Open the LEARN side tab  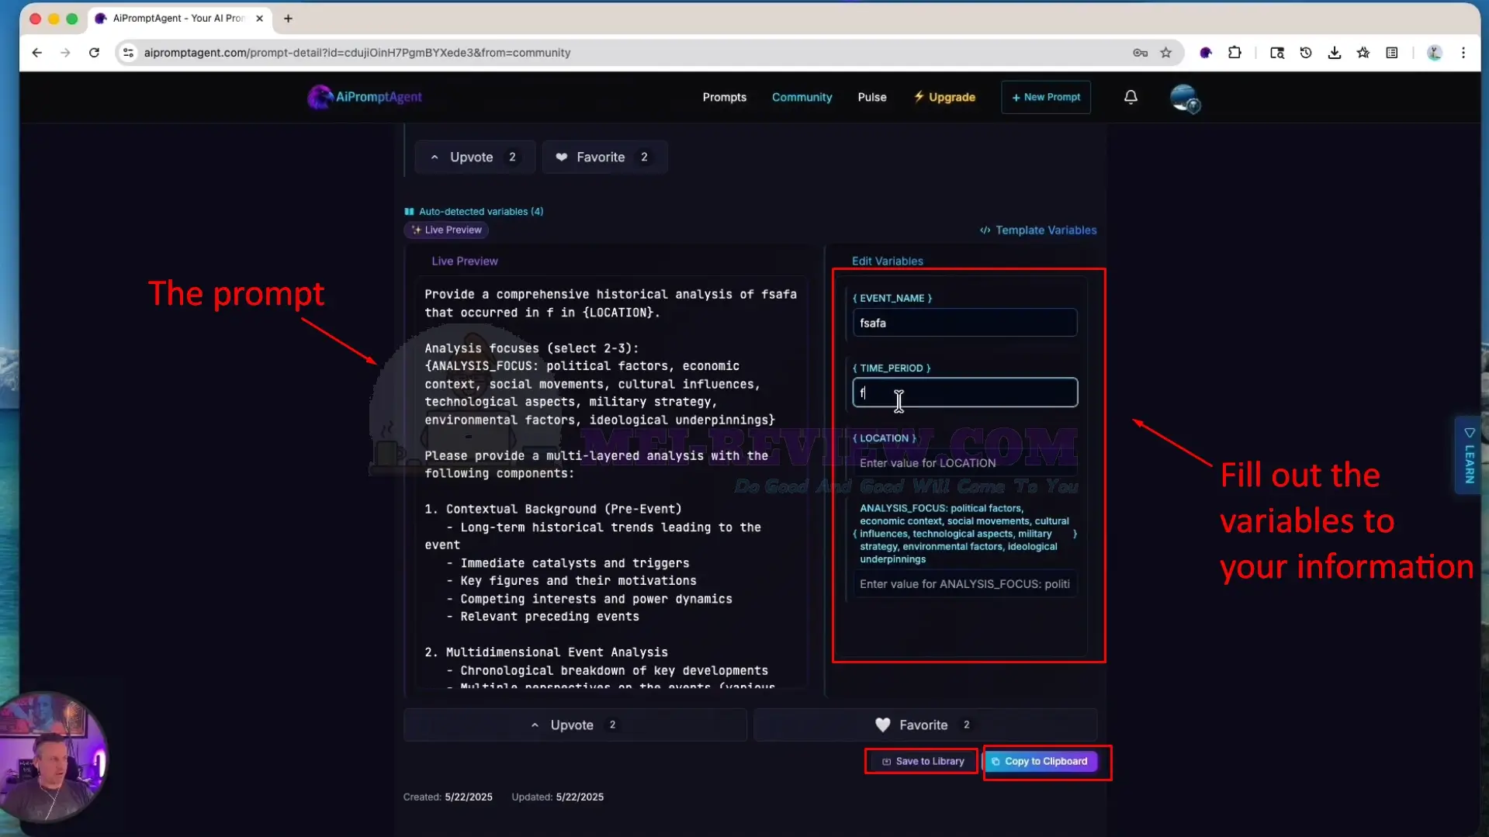1470,455
